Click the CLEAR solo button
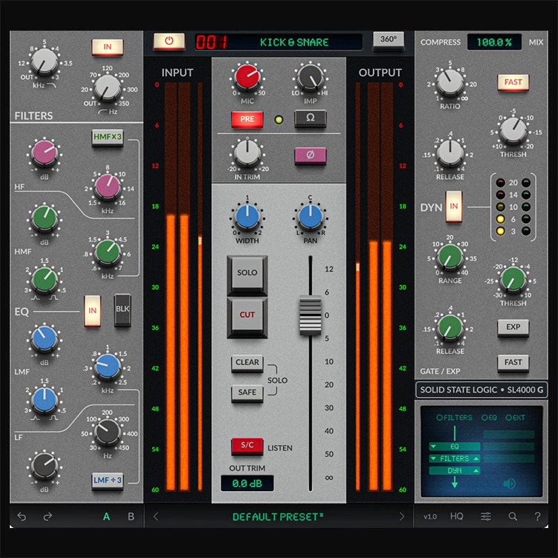This screenshot has height=558, width=558. tap(247, 363)
